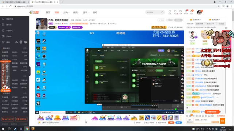Send the rocket gift from gift bar
Image resolution: width=234 pixels, height=131 pixels.
point(147,118)
